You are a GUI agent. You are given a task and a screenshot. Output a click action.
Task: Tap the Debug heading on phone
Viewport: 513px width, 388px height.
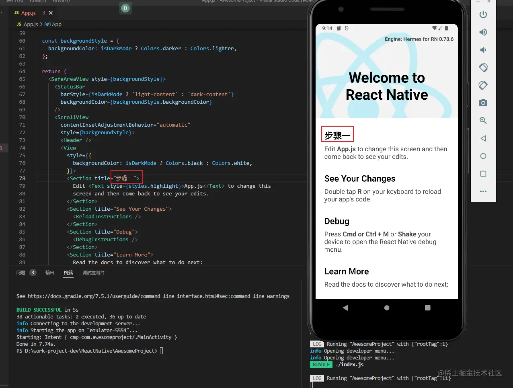(337, 221)
